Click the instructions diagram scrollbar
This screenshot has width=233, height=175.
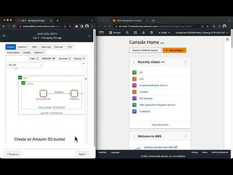click(x=86, y=79)
